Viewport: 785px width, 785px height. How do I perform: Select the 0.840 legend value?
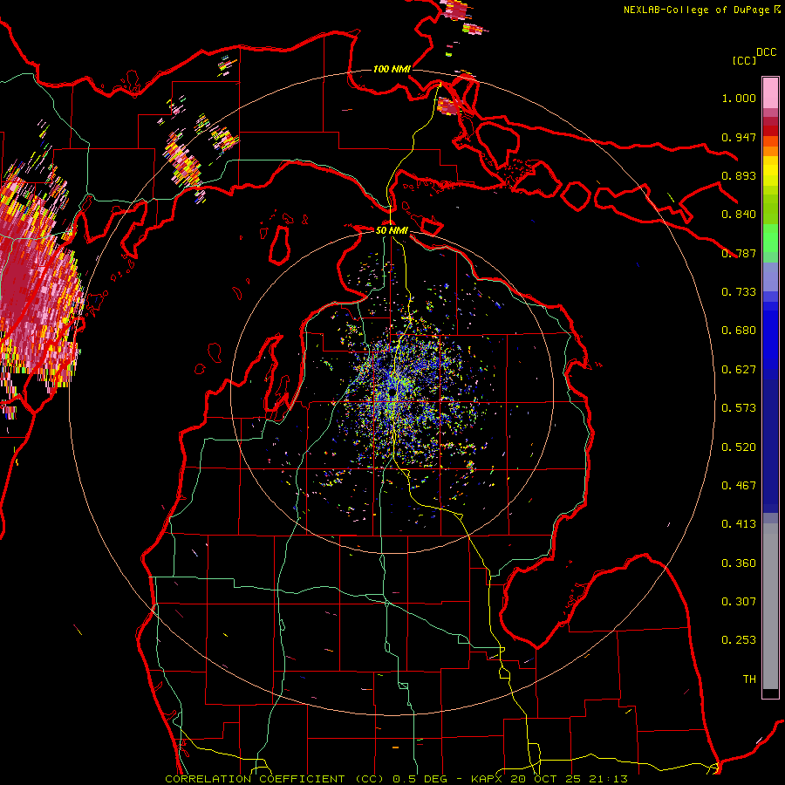739,215
